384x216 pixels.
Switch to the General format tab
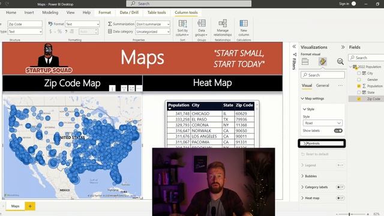pyautogui.click(x=323, y=85)
